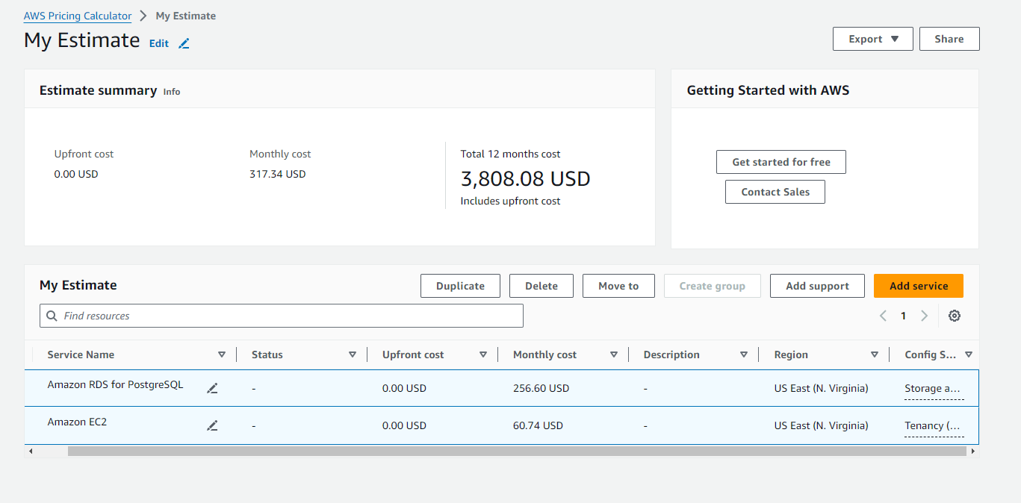
Task: Sort by Upfront cost column arrow
Action: click(483, 354)
